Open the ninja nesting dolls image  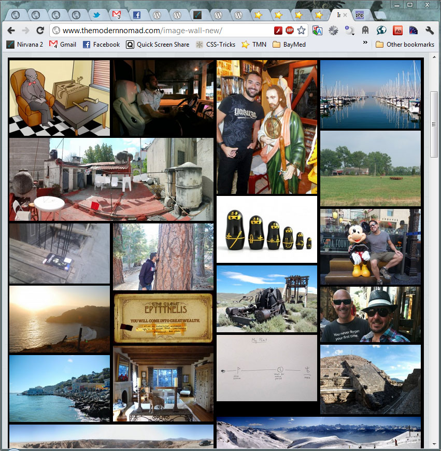(x=267, y=229)
